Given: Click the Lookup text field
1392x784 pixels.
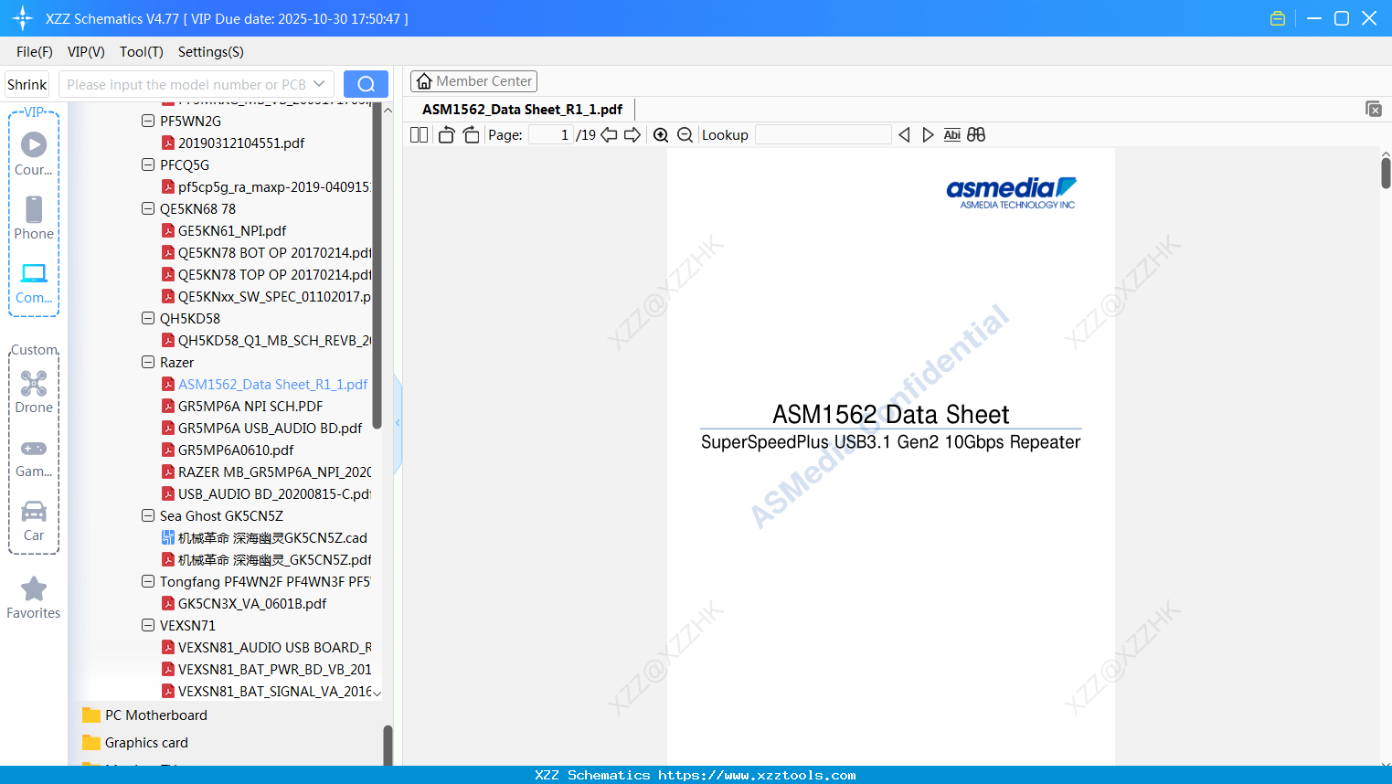Looking at the screenshot, I should pyautogui.click(x=823, y=135).
